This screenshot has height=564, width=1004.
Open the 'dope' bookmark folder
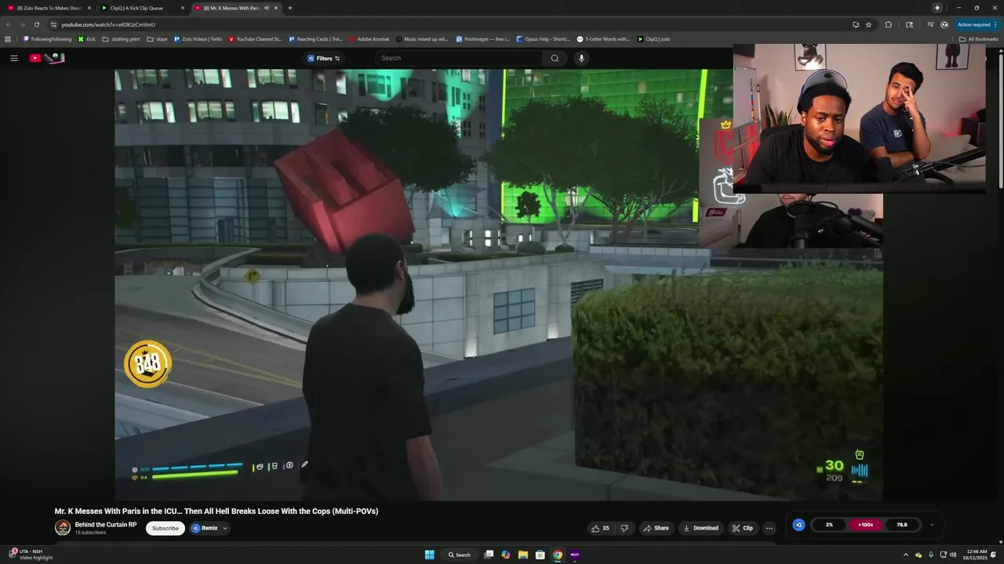coord(157,38)
